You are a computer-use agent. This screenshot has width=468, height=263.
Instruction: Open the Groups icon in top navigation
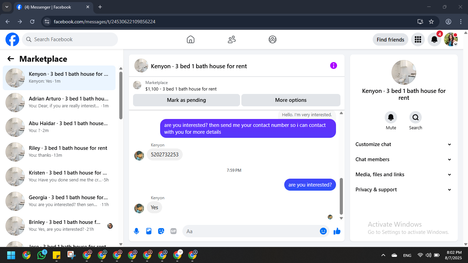(273, 39)
